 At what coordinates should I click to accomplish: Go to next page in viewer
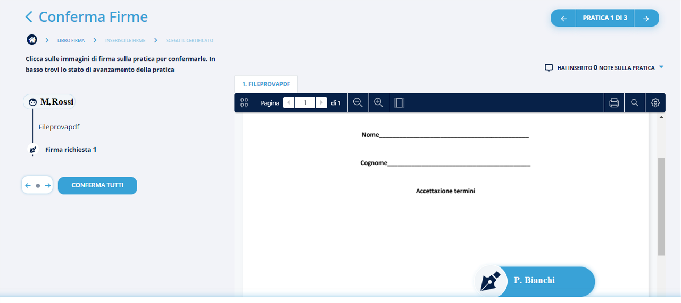point(321,103)
